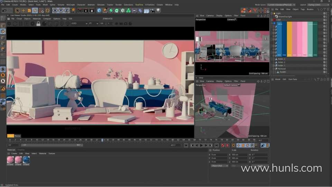332x187 pixels.
Task: Open Edit Render Settings clapperboard icon
Action: [92, 10]
